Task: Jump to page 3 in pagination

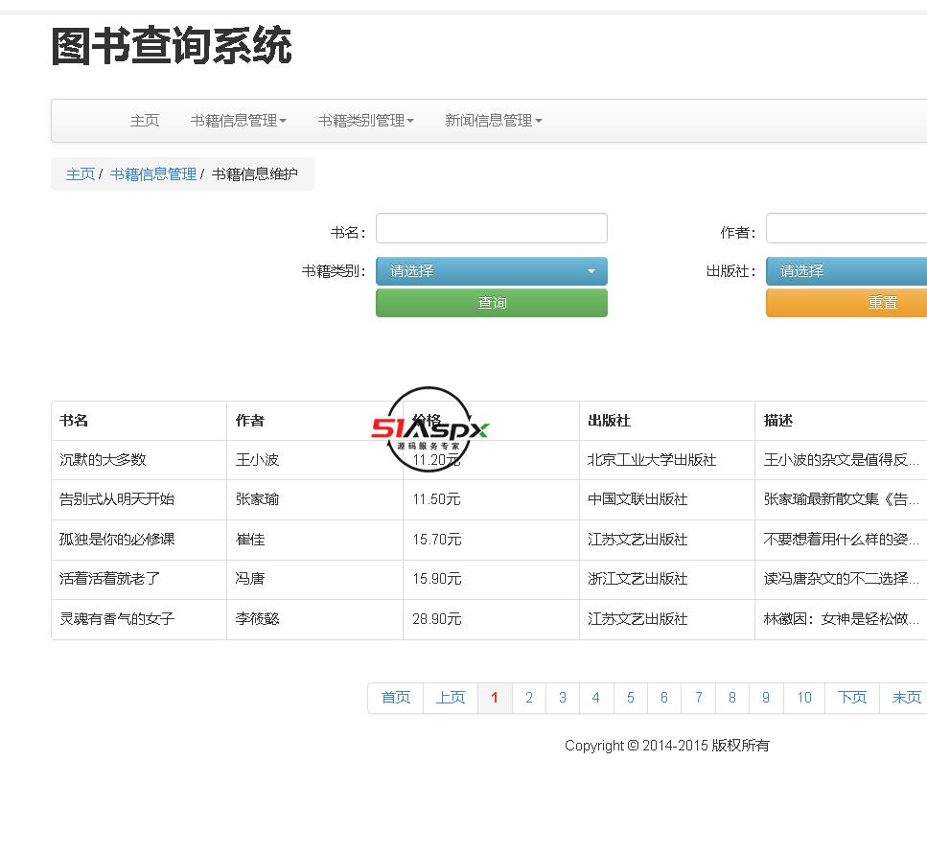Action: (563, 698)
